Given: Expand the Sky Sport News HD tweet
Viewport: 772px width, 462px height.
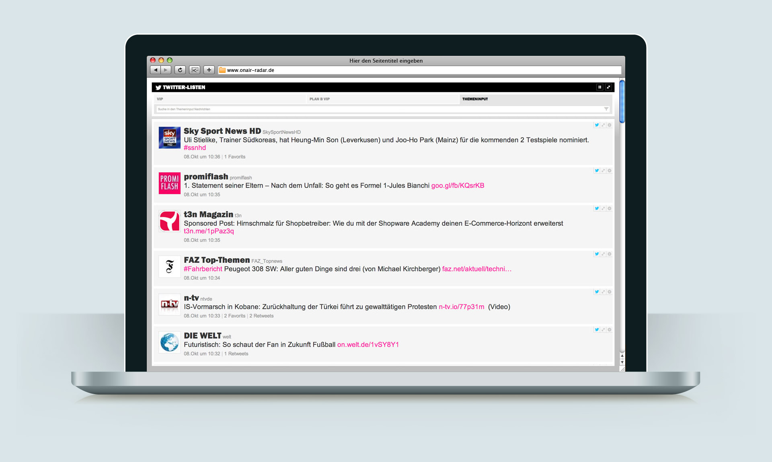Looking at the screenshot, I should click(603, 125).
